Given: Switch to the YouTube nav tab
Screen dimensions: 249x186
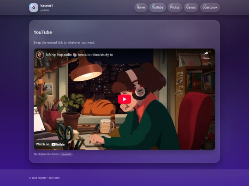Looking at the screenshot, I should click(x=157, y=7).
